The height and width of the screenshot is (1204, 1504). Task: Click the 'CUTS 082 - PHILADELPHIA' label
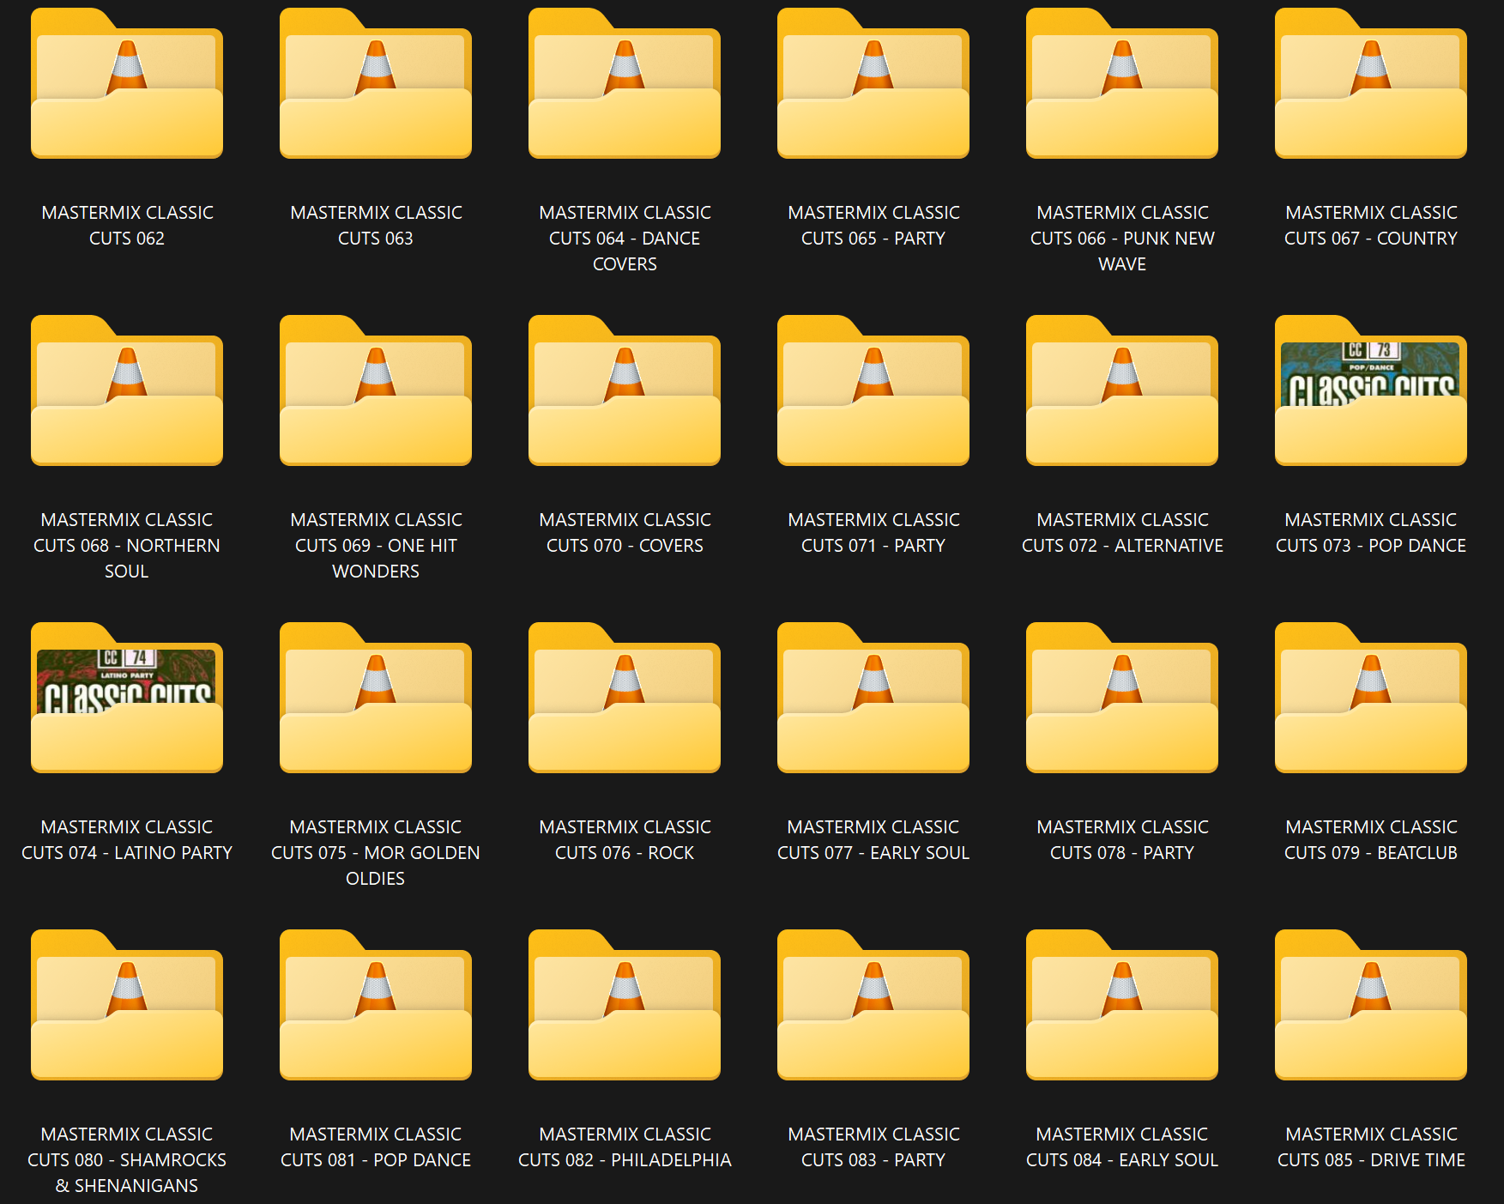click(x=625, y=1159)
